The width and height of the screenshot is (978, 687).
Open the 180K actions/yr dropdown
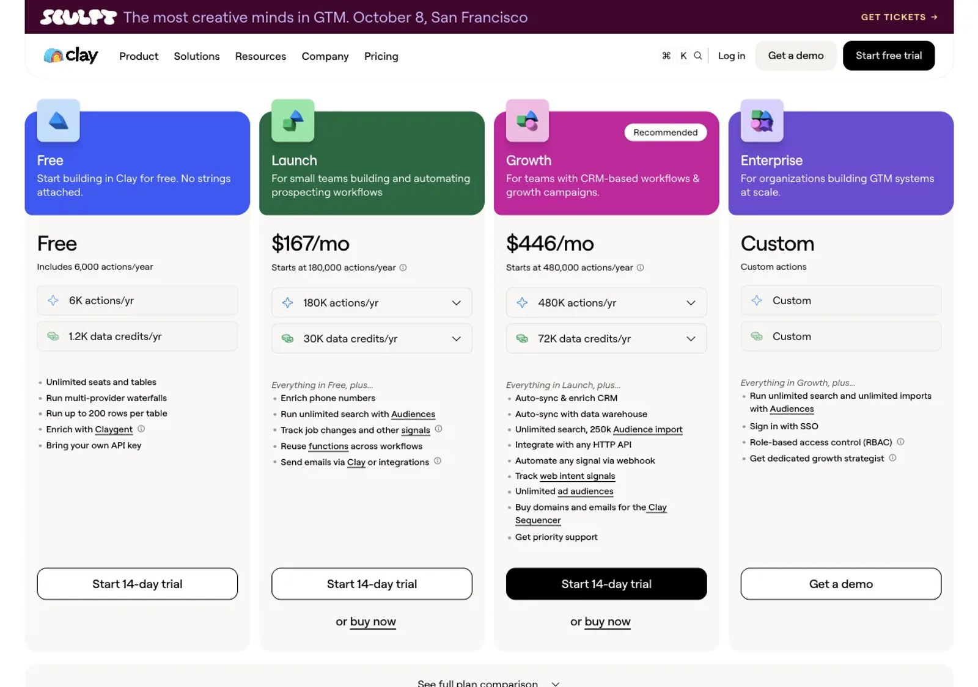372,303
